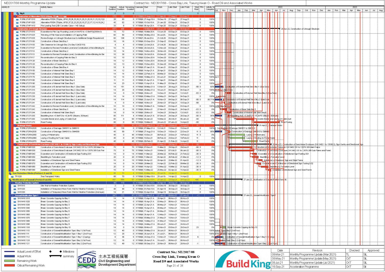
Task: Collapse the Construction of Semi-Noise Enclosure group
Action: (15, 144)
